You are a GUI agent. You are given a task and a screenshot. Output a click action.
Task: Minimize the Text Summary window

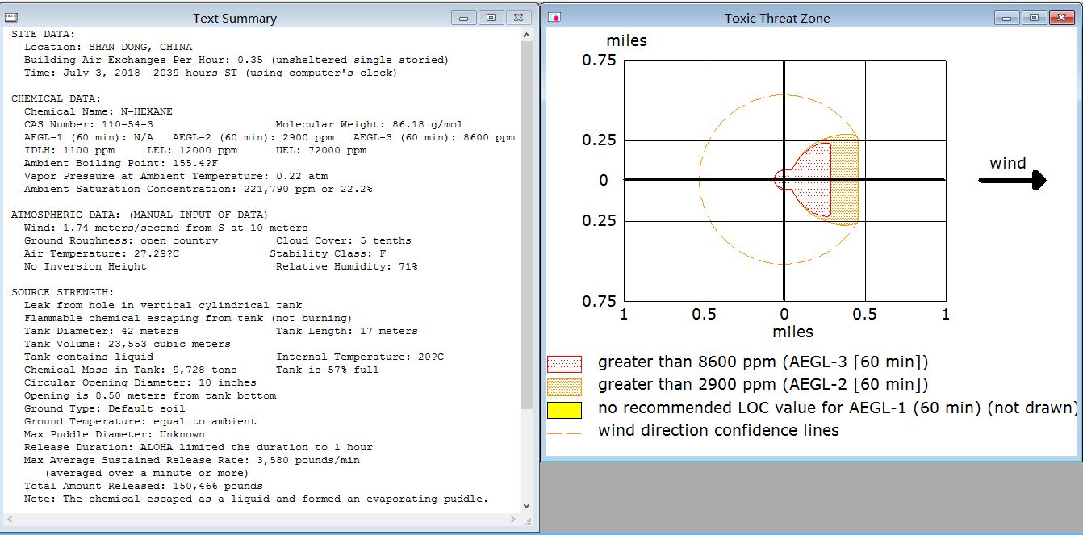click(464, 17)
